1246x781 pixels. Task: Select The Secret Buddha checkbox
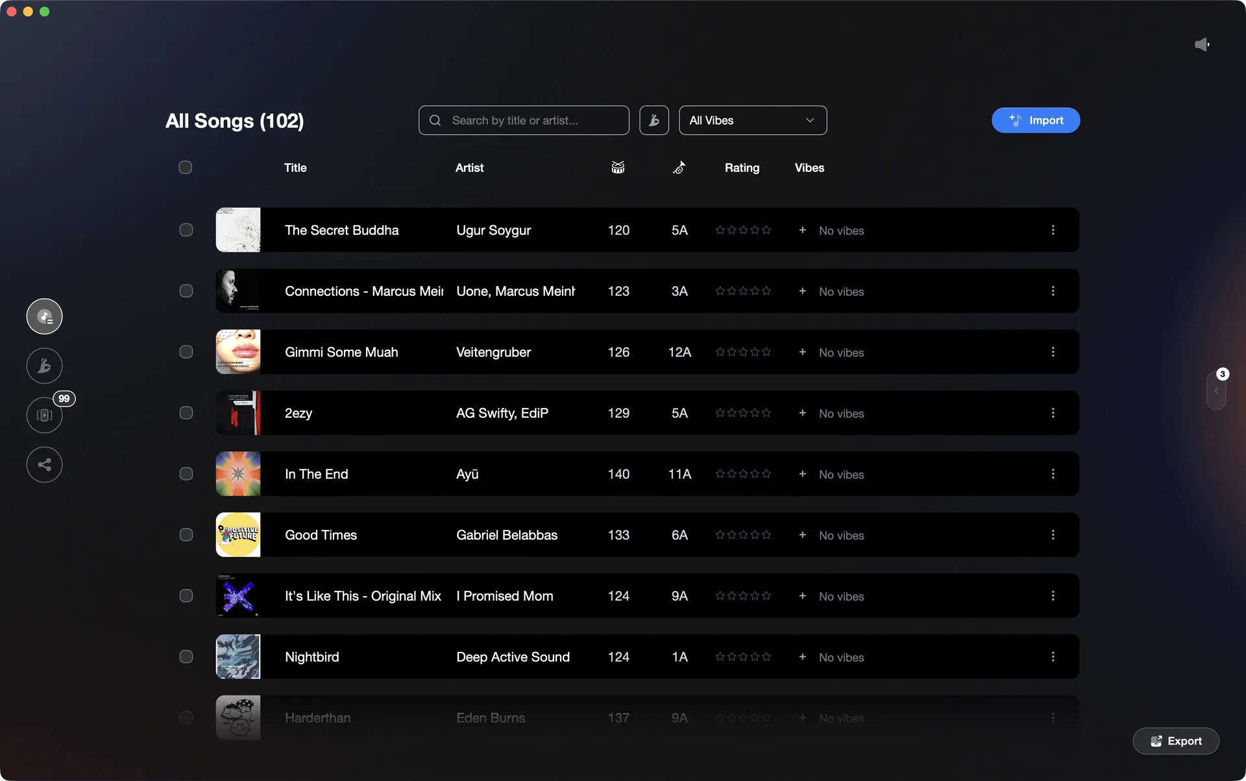[186, 230]
